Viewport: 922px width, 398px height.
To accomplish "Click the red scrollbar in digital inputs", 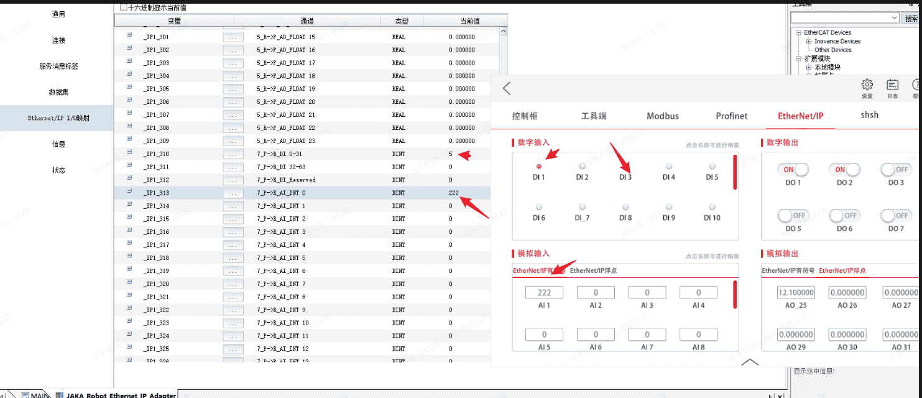I will coord(734,172).
